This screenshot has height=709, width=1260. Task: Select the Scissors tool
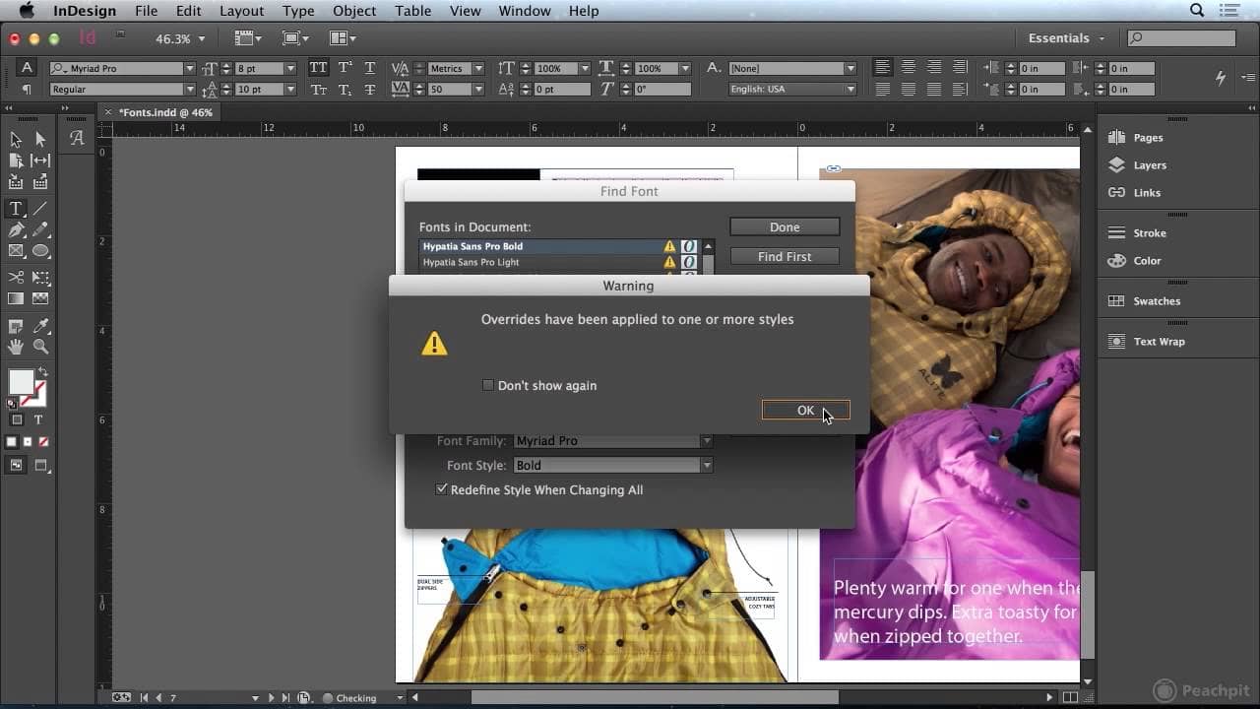pos(16,278)
